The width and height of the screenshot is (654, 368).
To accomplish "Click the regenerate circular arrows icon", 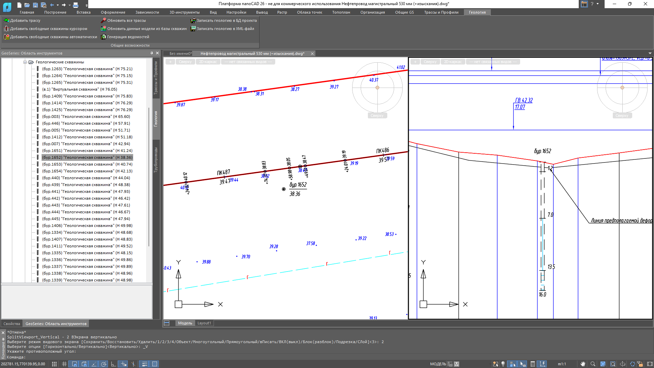I will click(633, 364).
